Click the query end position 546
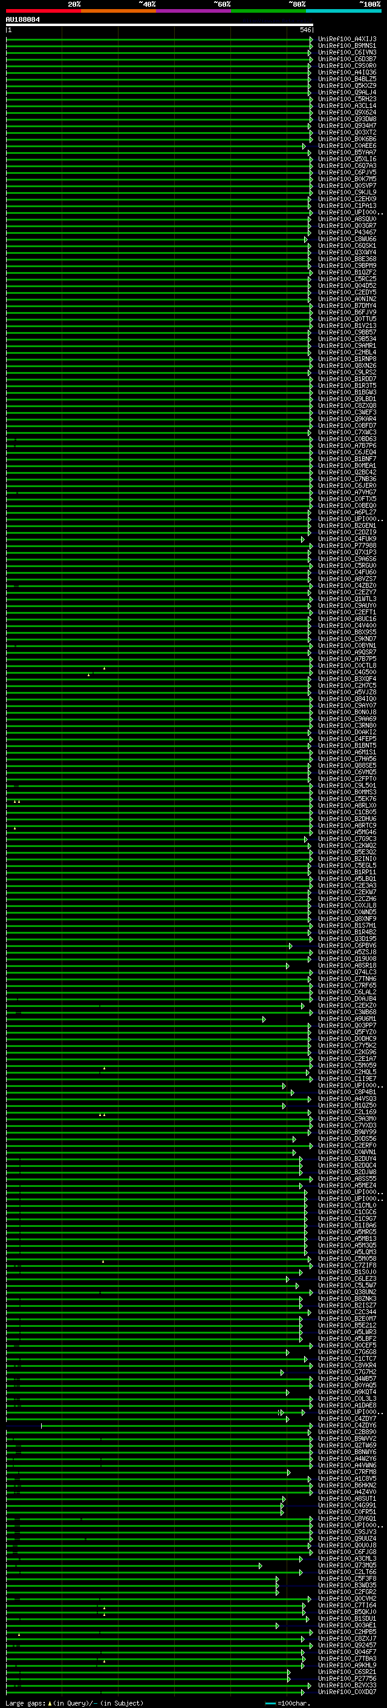Image resolution: width=387 pixels, height=1708 pixels. (x=305, y=30)
